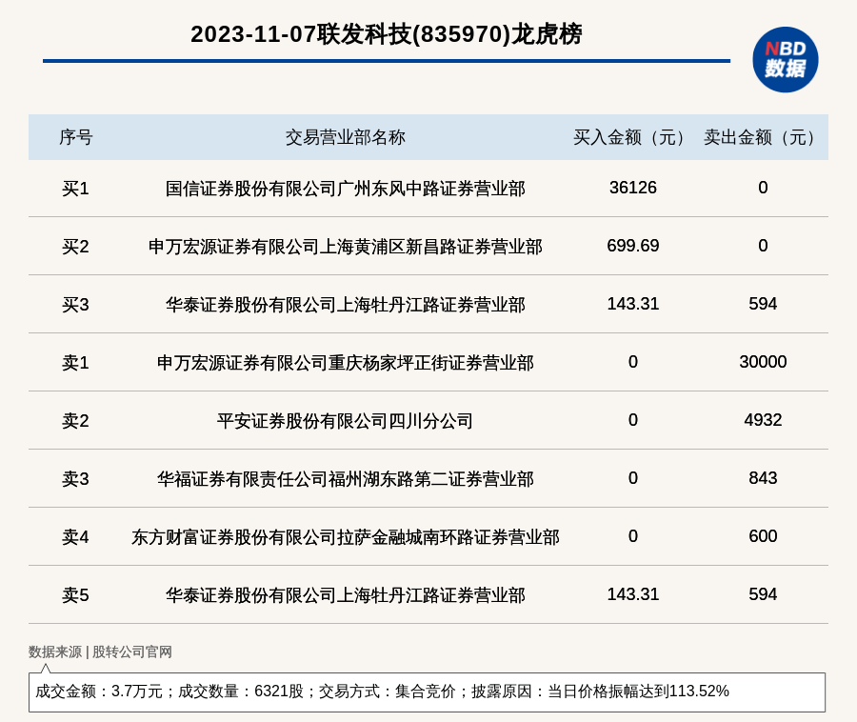Click the 交易营业部名称 column header

tap(346, 137)
